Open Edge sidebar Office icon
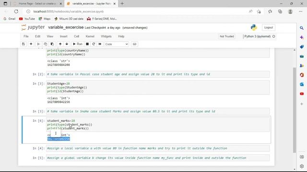Viewport: 307px width, 172px height. (x=302, y=75)
